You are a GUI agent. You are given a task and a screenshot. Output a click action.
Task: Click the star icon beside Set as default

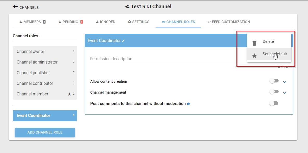tap(254, 55)
